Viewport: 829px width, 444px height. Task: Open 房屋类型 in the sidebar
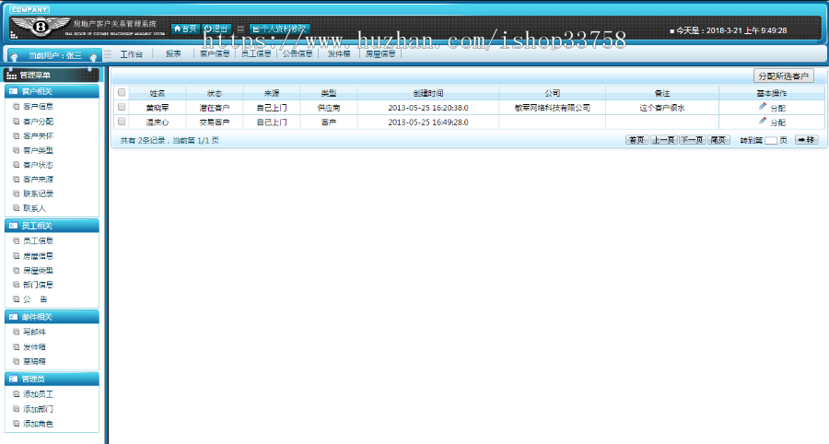(x=38, y=271)
